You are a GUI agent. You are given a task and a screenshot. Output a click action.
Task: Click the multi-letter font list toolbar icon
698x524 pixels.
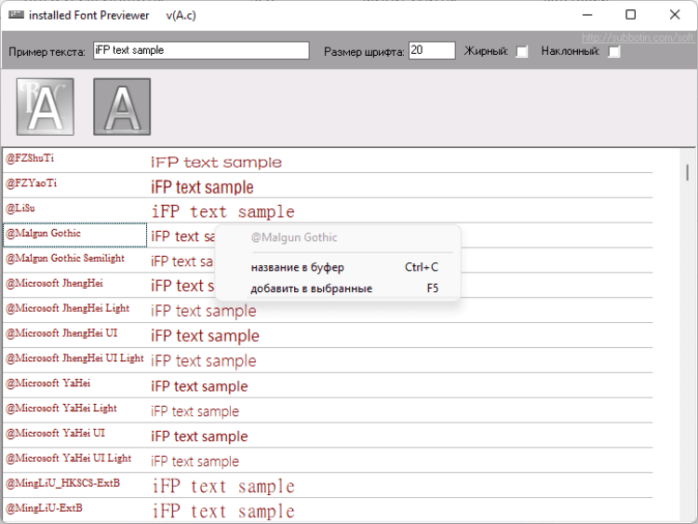(x=45, y=106)
